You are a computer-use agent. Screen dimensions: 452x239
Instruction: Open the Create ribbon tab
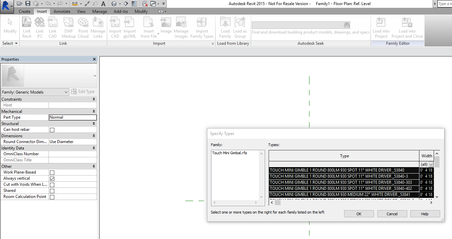[x=24, y=12]
